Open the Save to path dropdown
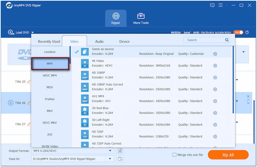This screenshot has width=257, height=167. [x=110, y=159]
